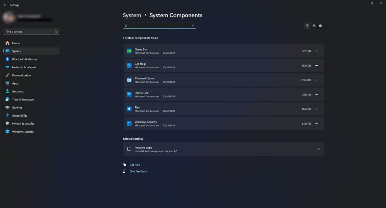Open Accessibility settings

(32, 116)
